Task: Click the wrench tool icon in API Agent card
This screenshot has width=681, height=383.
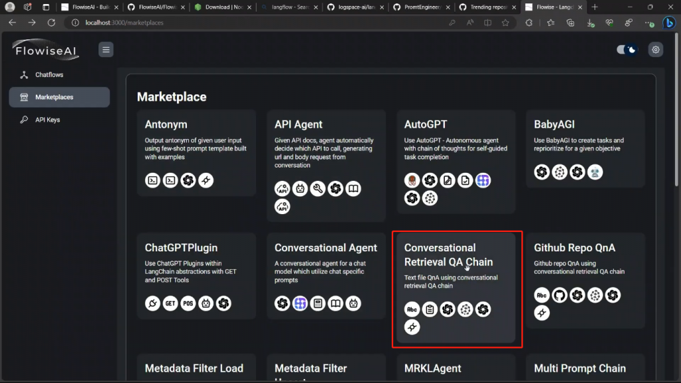Action: (318, 189)
